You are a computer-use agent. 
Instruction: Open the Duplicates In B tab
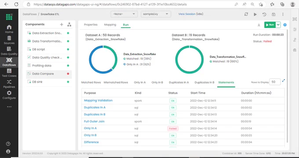pyautogui.click(x=204, y=82)
